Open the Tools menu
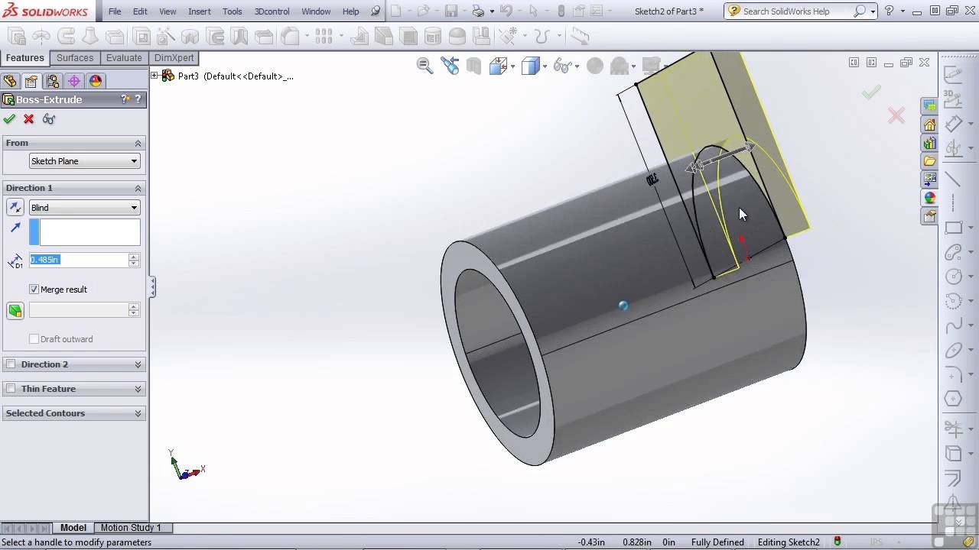This screenshot has height=550, width=979. point(233,11)
